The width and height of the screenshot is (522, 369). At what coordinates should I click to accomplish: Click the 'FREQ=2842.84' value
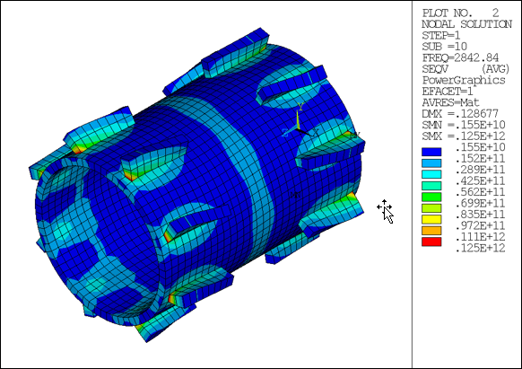460,57
